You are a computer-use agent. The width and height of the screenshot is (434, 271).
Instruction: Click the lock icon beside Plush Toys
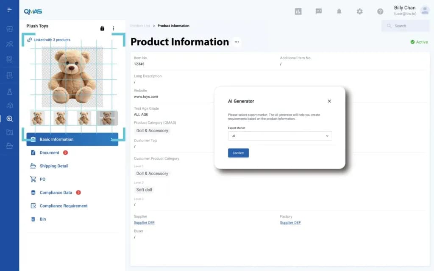tap(102, 28)
